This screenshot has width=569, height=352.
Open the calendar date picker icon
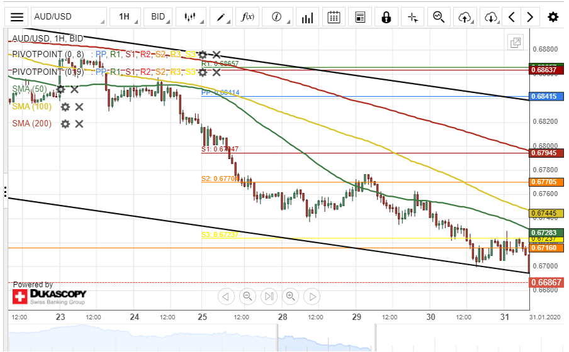pos(334,17)
